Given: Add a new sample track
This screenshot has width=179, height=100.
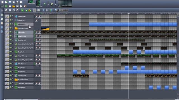Looking at the screenshot, I should pyautogui.click(x=26, y=10).
